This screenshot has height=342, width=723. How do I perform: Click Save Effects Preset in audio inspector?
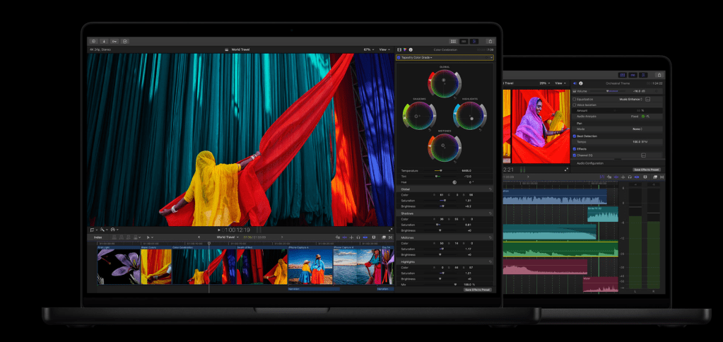pos(647,170)
